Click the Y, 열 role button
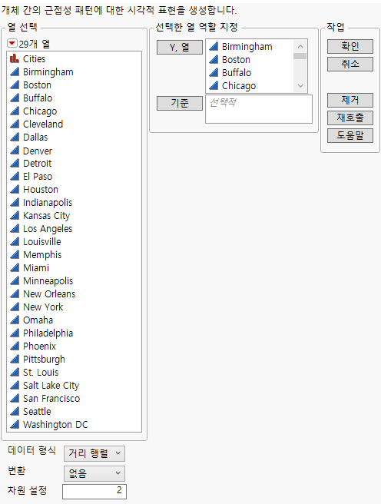Viewport: 381px width, 504px height. click(180, 48)
